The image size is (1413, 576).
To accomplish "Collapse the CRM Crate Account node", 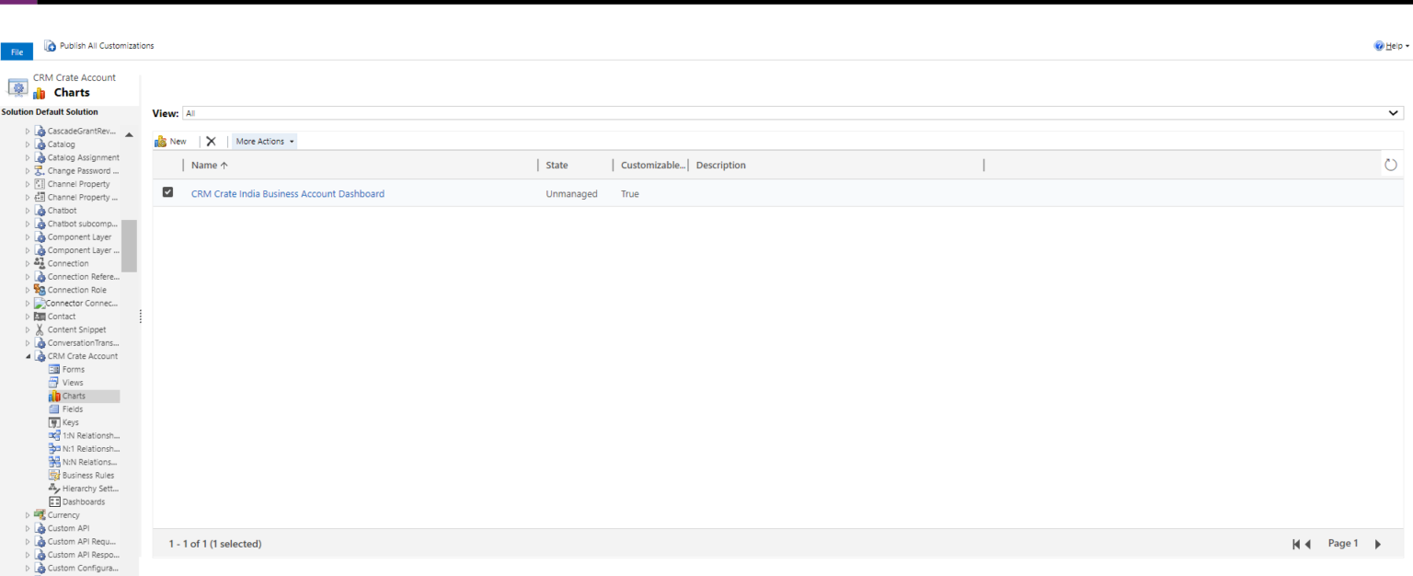I will (28, 356).
